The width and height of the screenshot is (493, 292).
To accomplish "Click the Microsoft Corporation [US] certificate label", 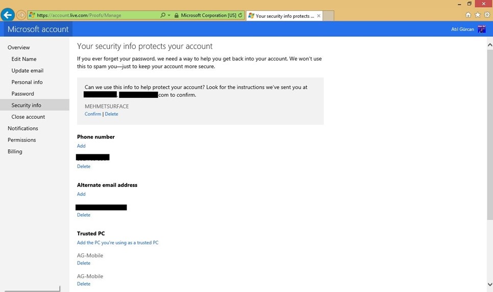I will click(x=208, y=15).
